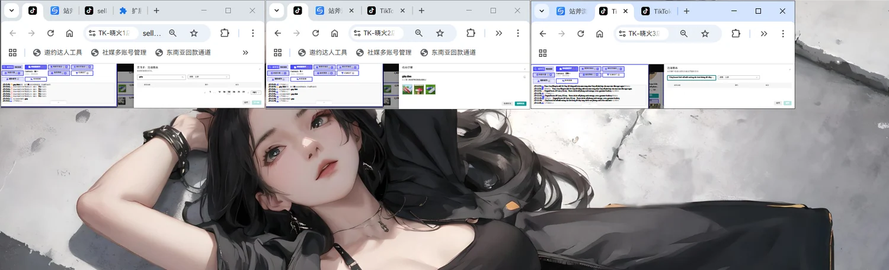Screen dimensions: 889x270
Task: Switch to the TikTok text tab in TK-晓火3 window
Action: click(655, 11)
